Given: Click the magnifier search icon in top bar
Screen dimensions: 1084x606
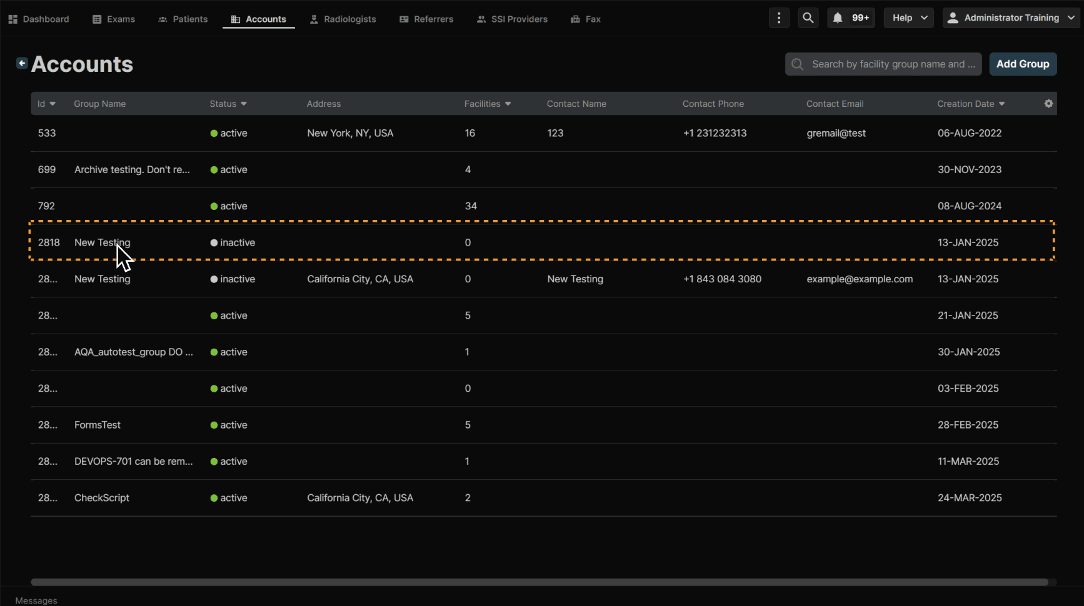Looking at the screenshot, I should click(808, 18).
